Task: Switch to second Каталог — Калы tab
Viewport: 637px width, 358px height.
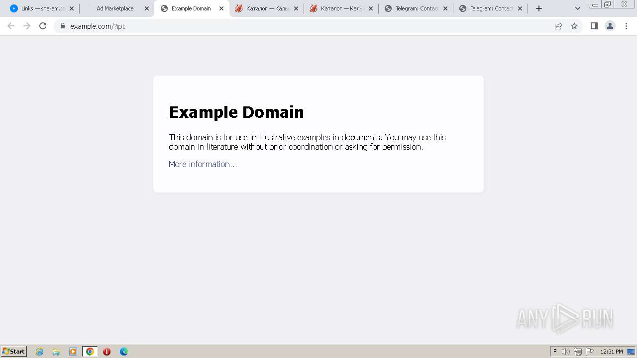Action: pyautogui.click(x=341, y=8)
